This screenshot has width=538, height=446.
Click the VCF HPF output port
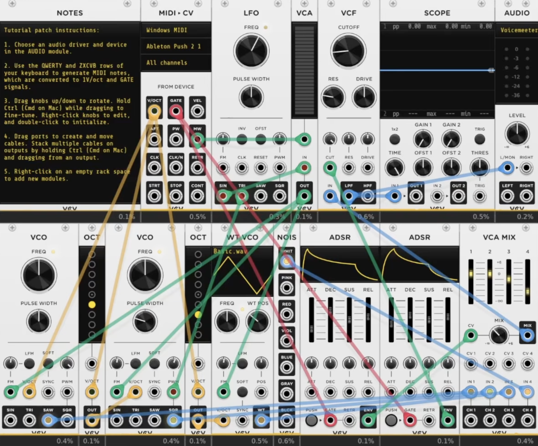(367, 196)
